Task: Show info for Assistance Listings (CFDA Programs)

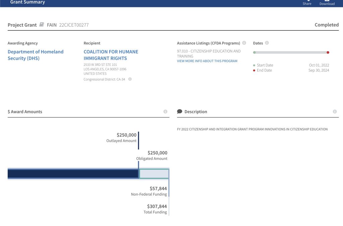Action: tap(244, 43)
